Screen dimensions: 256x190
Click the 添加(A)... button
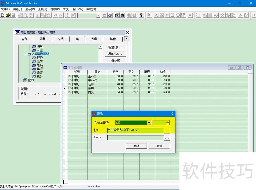pos(115,54)
